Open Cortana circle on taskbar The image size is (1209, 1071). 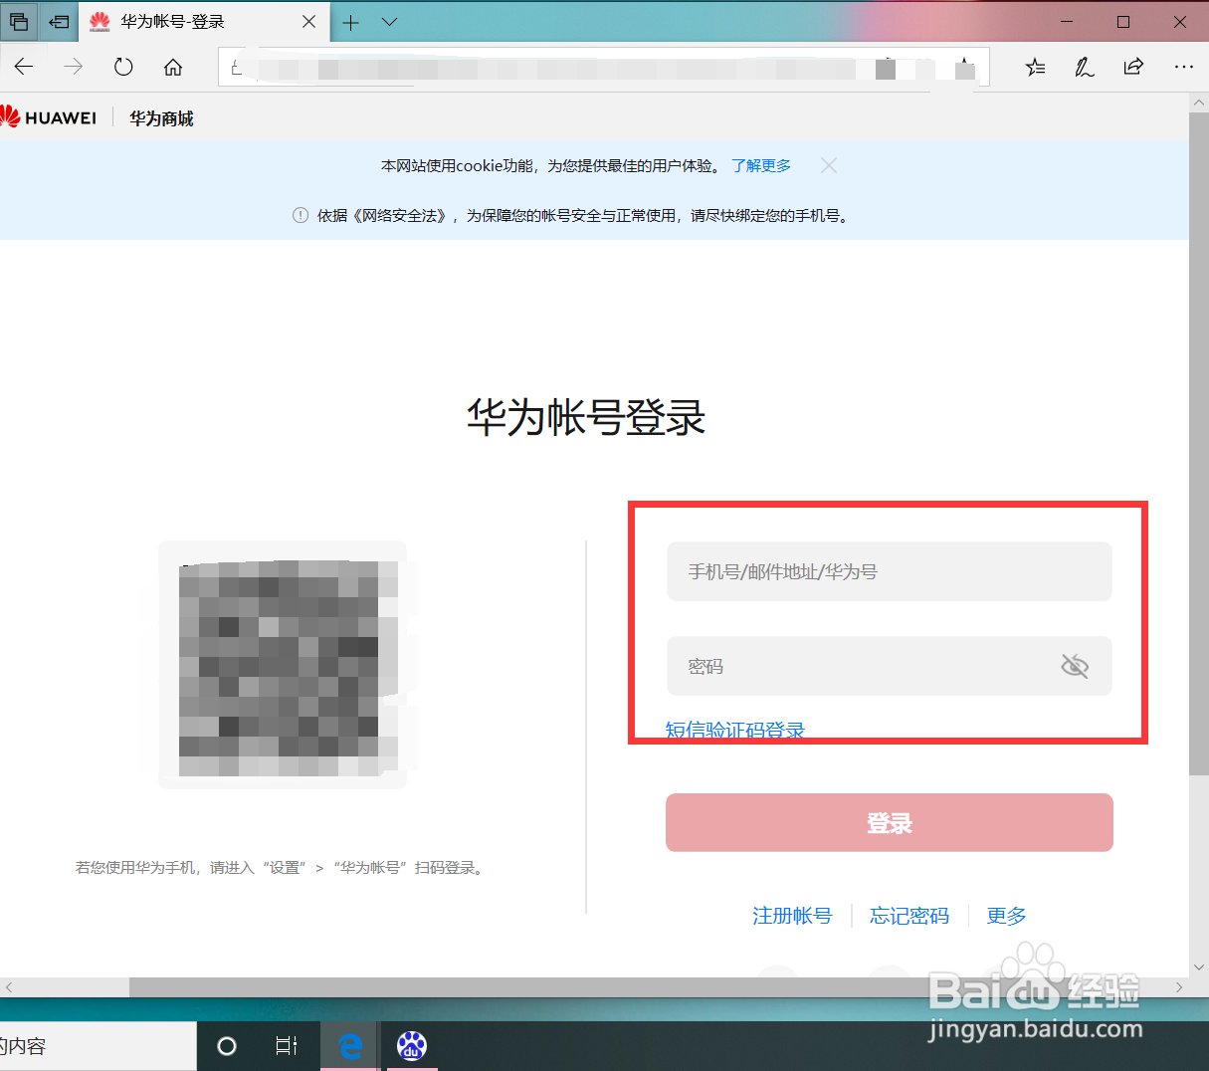tap(227, 1046)
